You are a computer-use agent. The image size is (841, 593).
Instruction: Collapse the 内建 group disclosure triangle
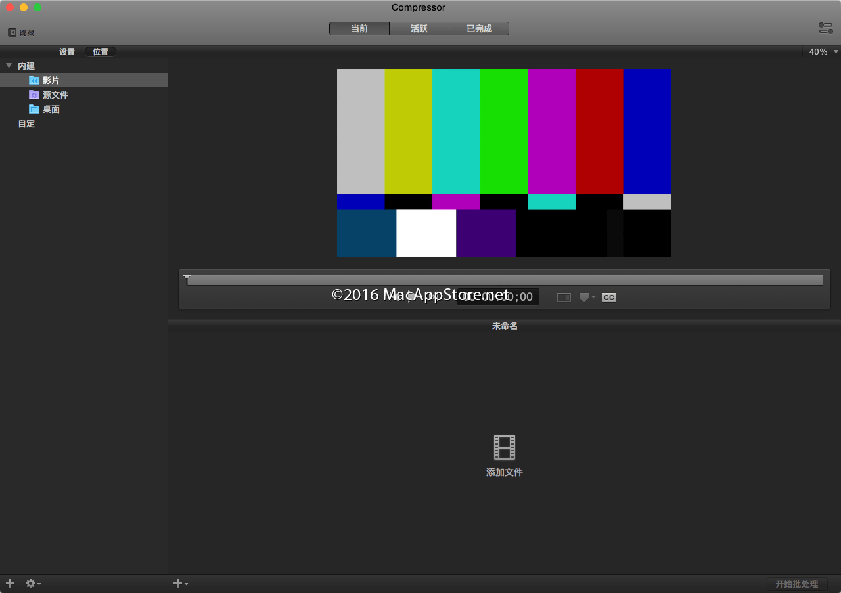tap(9, 66)
